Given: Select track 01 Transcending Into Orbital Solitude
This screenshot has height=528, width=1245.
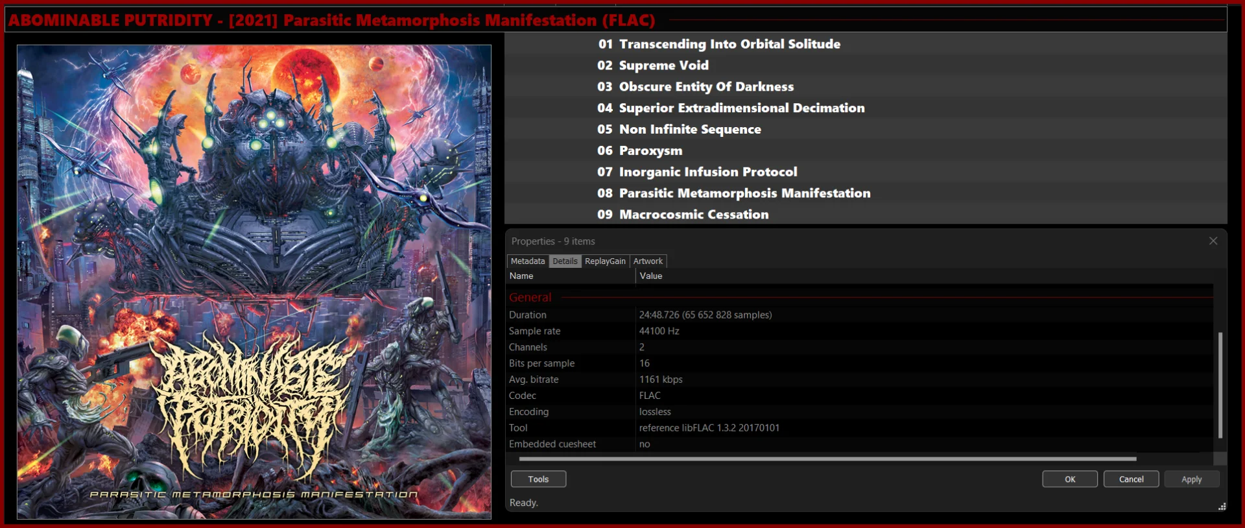Looking at the screenshot, I should click(x=866, y=44).
